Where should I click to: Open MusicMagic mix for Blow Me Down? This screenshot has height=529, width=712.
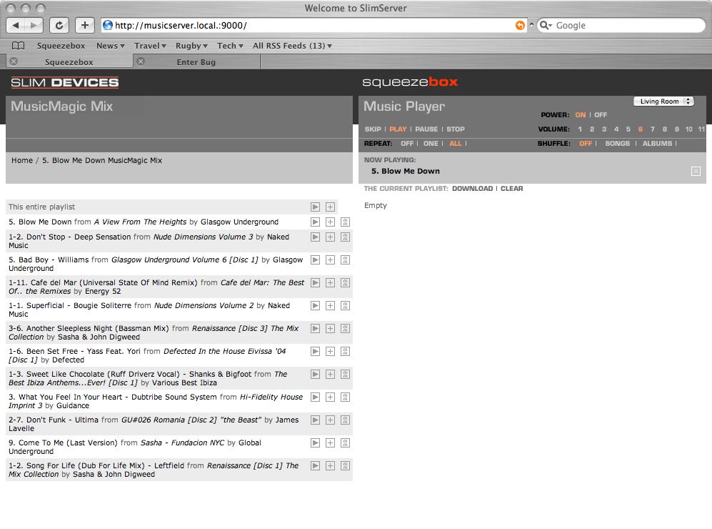click(345, 222)
